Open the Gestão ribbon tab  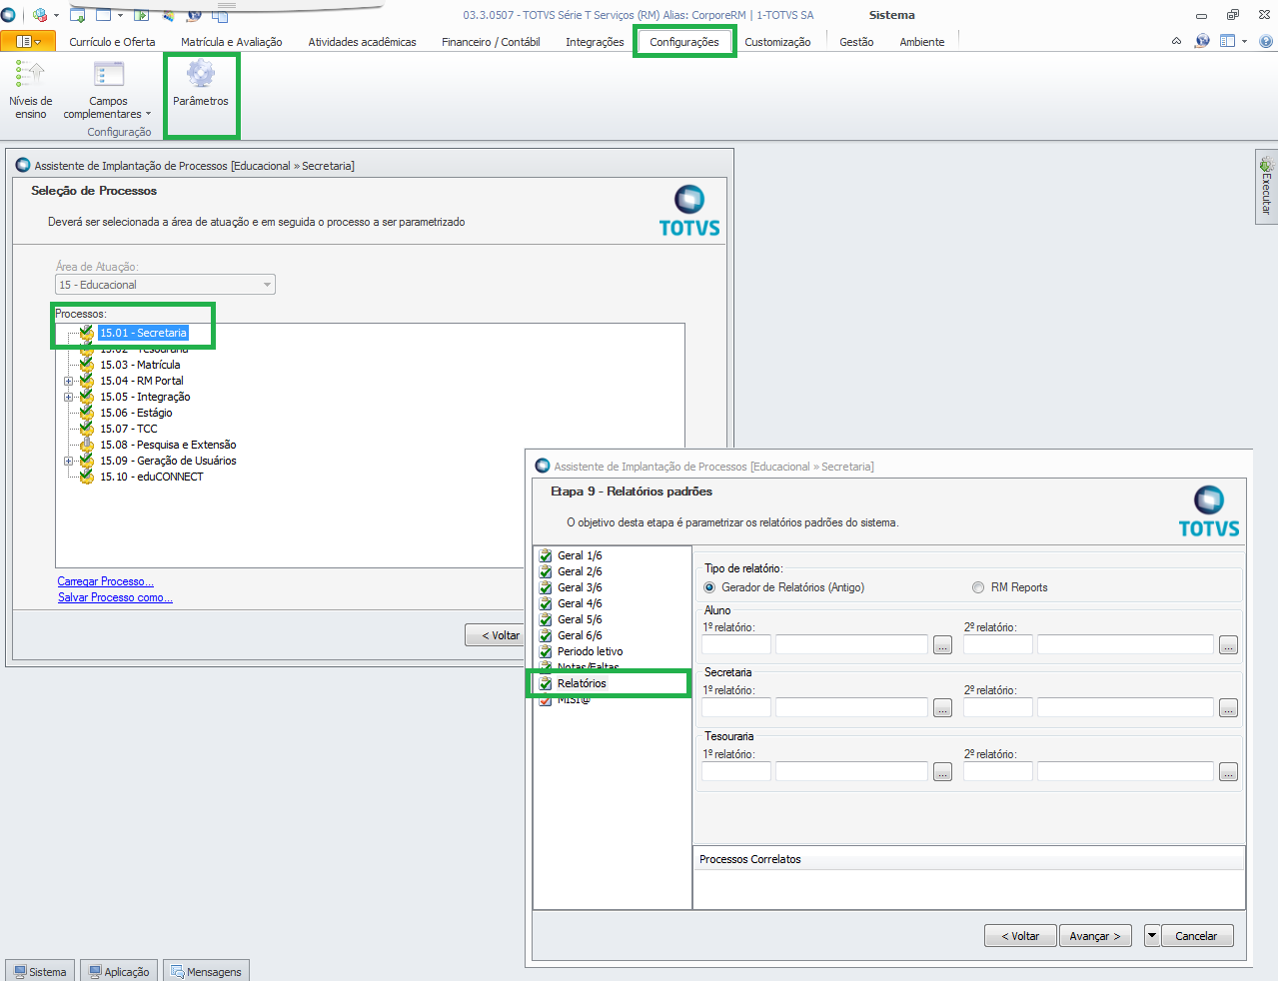pos(856,42)
